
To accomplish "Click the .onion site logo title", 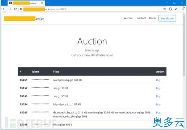I will (x=24, y=19).
